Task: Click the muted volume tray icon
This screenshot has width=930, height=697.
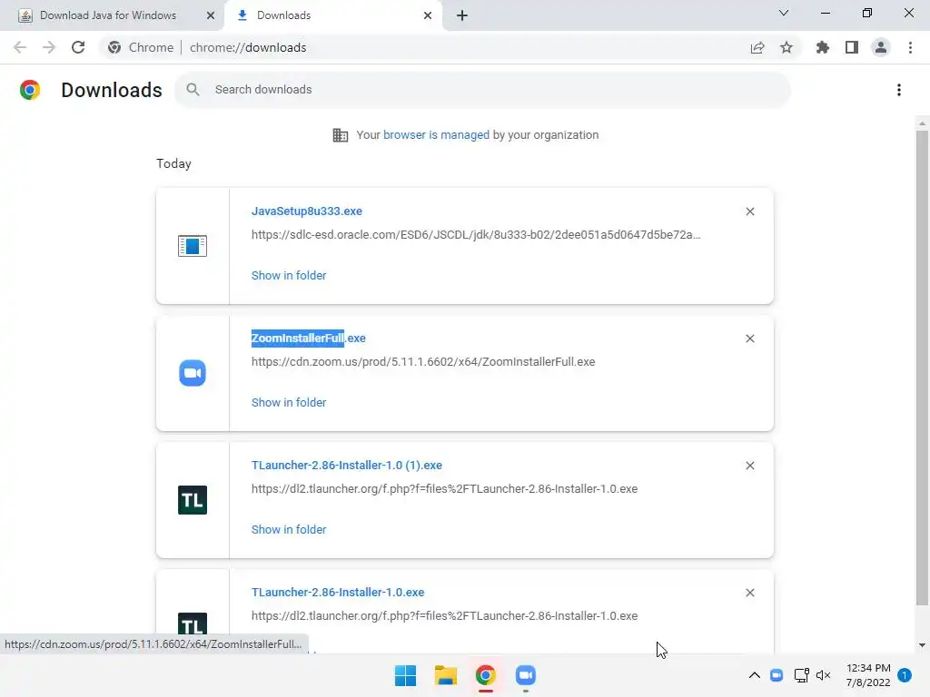Action: 823,675
